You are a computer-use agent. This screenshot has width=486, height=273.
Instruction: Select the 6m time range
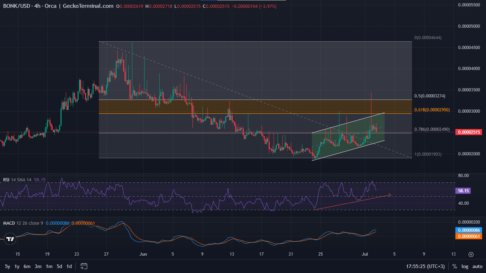click(x=27, y=266)
